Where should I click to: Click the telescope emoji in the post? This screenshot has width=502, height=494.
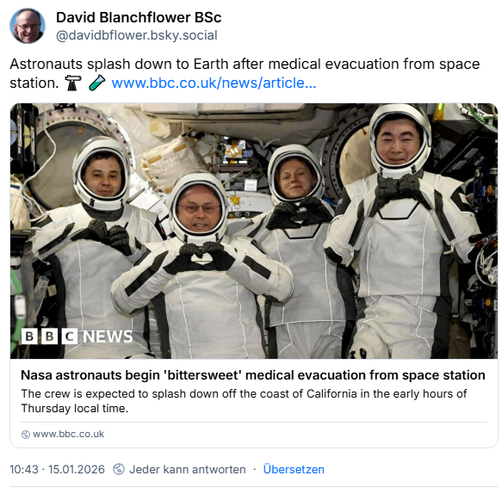pos(73,83)
